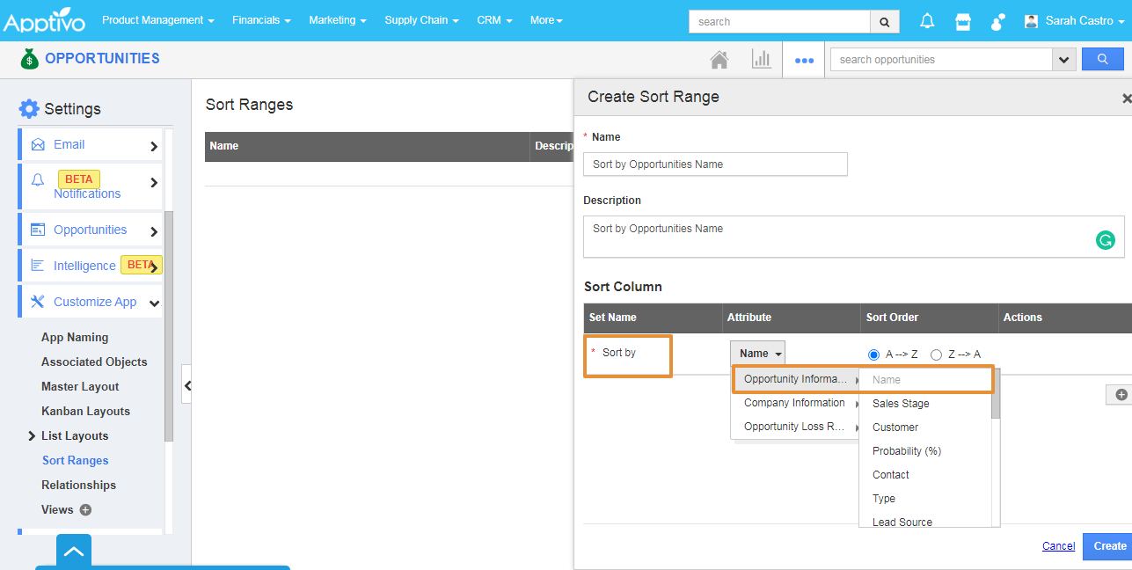Viewport: 1132px width, 570px height.
Task: Select Z --> A sort order
Action: click(x=936, y=354)
